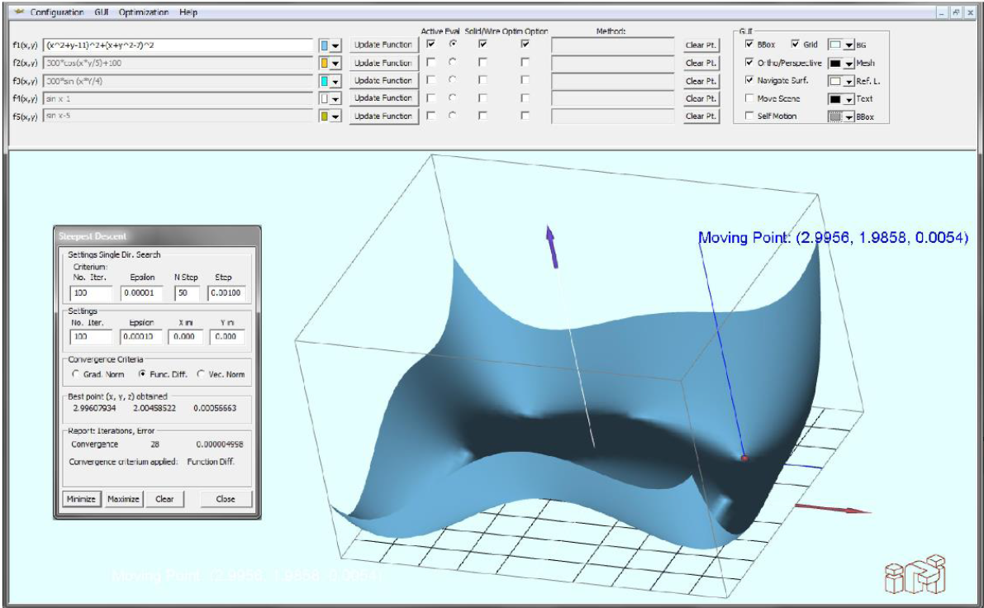The width and height of the screenshot is (984, 608).
Task: Open the Configuration menu
Action: 57,12
